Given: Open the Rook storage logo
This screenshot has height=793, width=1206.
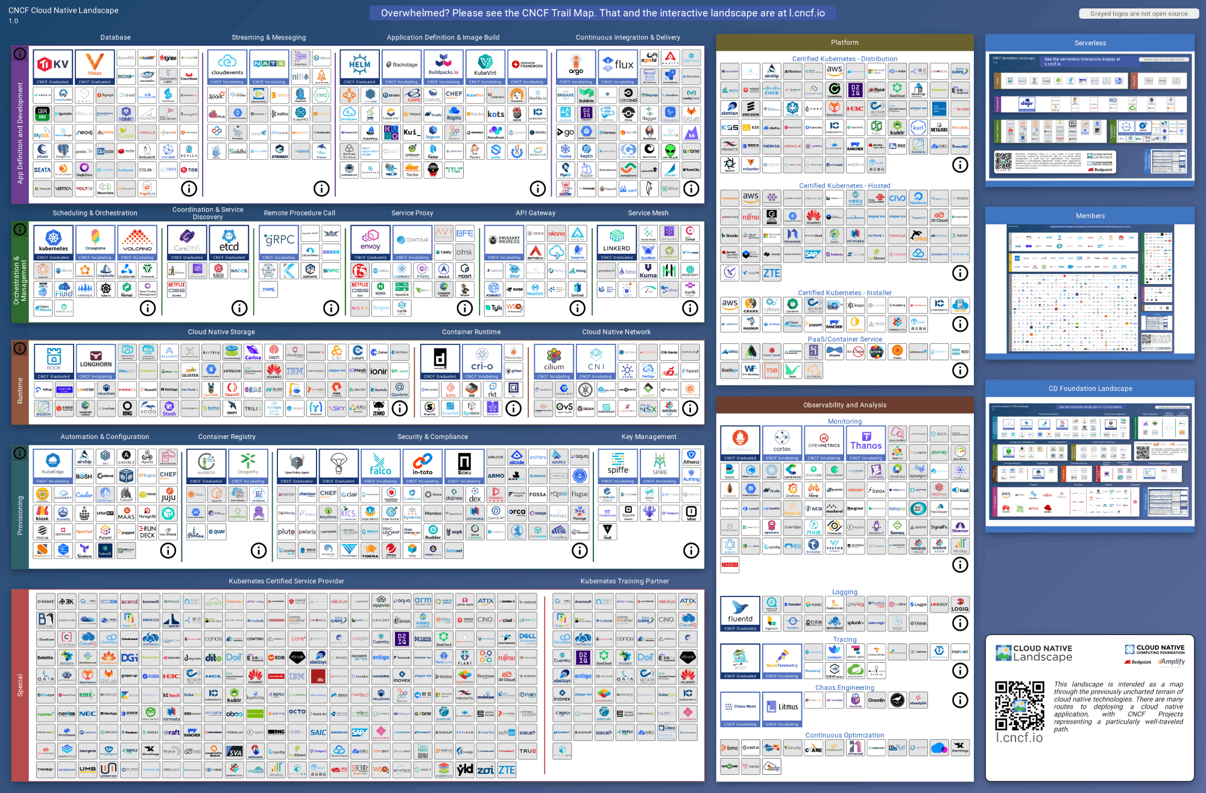Looking at the screenshot, I should point(54,362).
